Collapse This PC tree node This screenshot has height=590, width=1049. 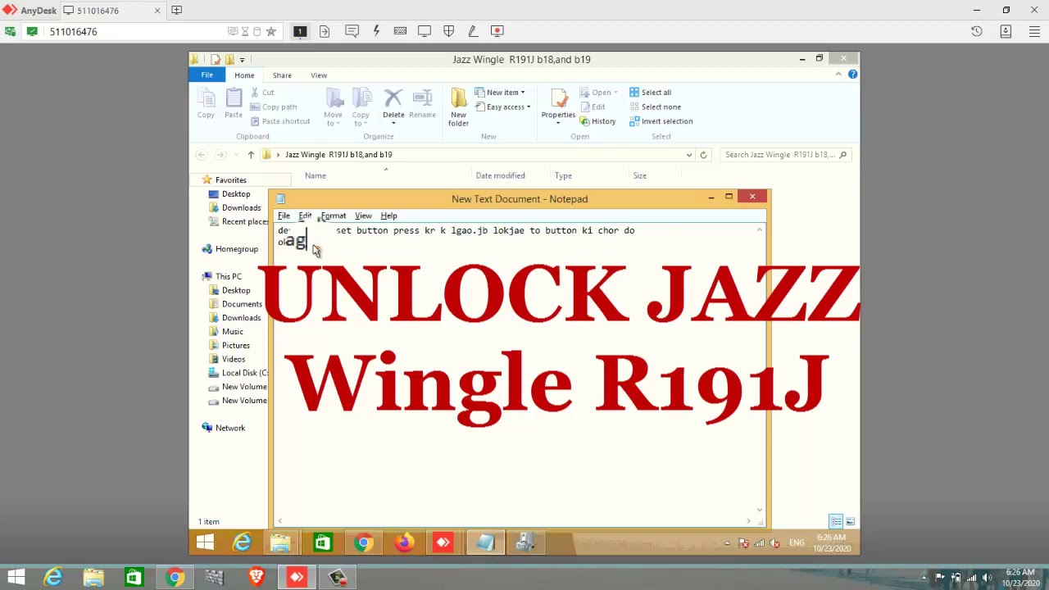click(196, 276)
